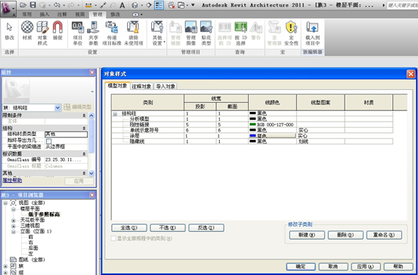This screenshot has height=275, width=418.
Task: Switch to 插入 ribbon tab
Action: click(x=45, y=14)
